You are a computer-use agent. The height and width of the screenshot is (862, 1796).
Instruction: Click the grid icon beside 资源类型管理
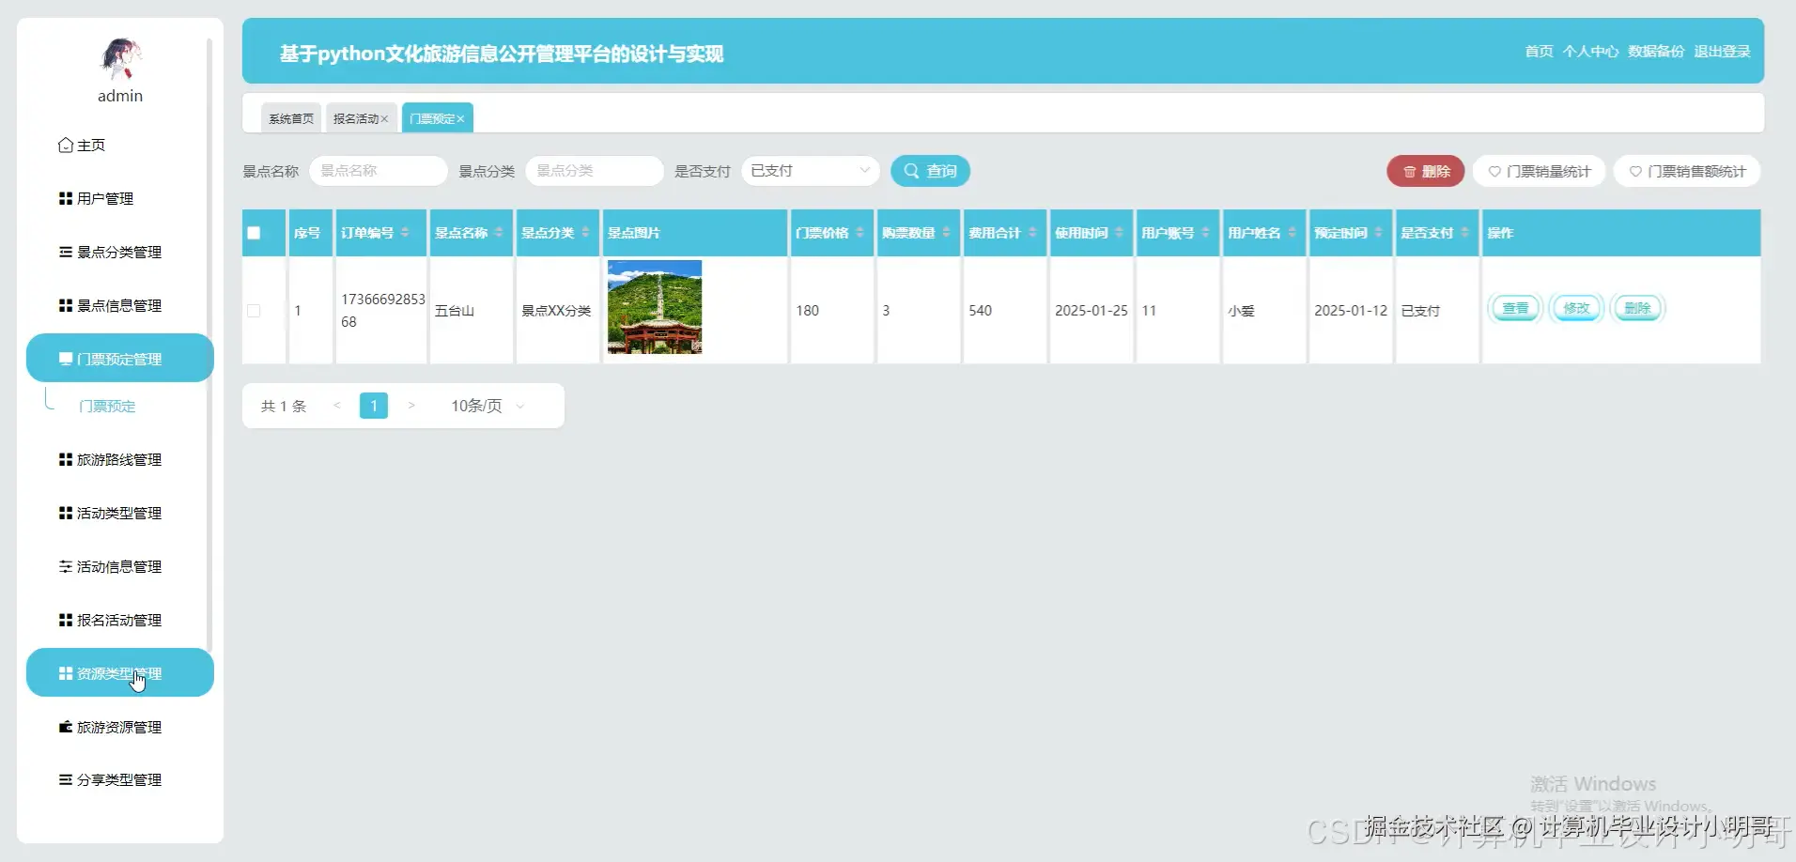pyautogui.click(x=66, y=674)
